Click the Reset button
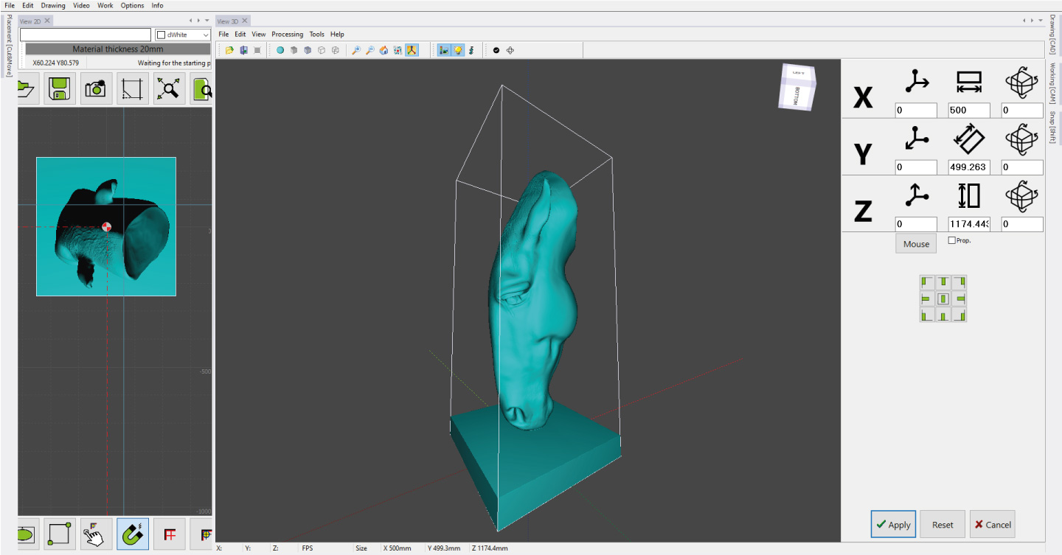Screen dimensions: 1062x555 tap(943, 525)
